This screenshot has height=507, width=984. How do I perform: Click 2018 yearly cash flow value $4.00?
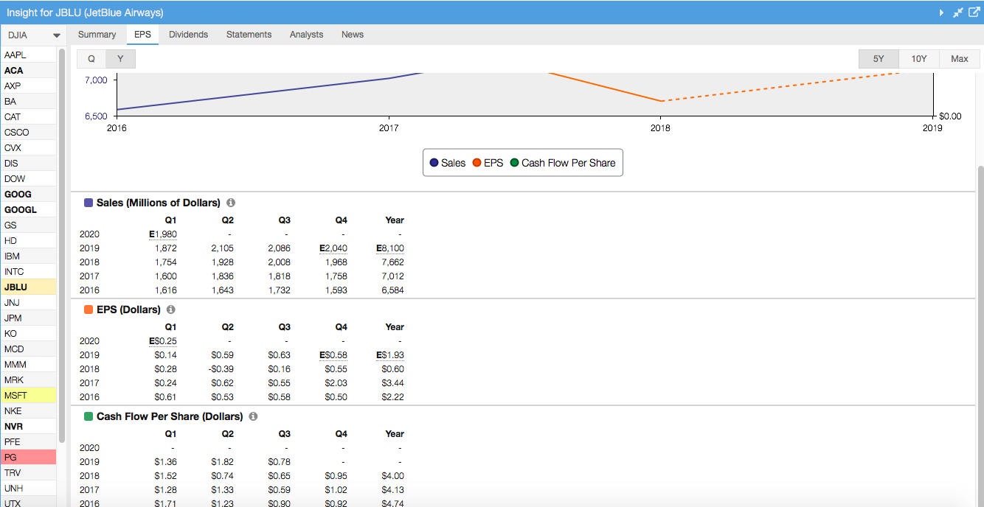pos(392,476)
